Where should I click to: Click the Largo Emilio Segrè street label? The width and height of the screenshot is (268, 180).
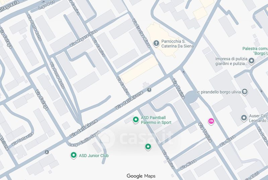[84, 138]
